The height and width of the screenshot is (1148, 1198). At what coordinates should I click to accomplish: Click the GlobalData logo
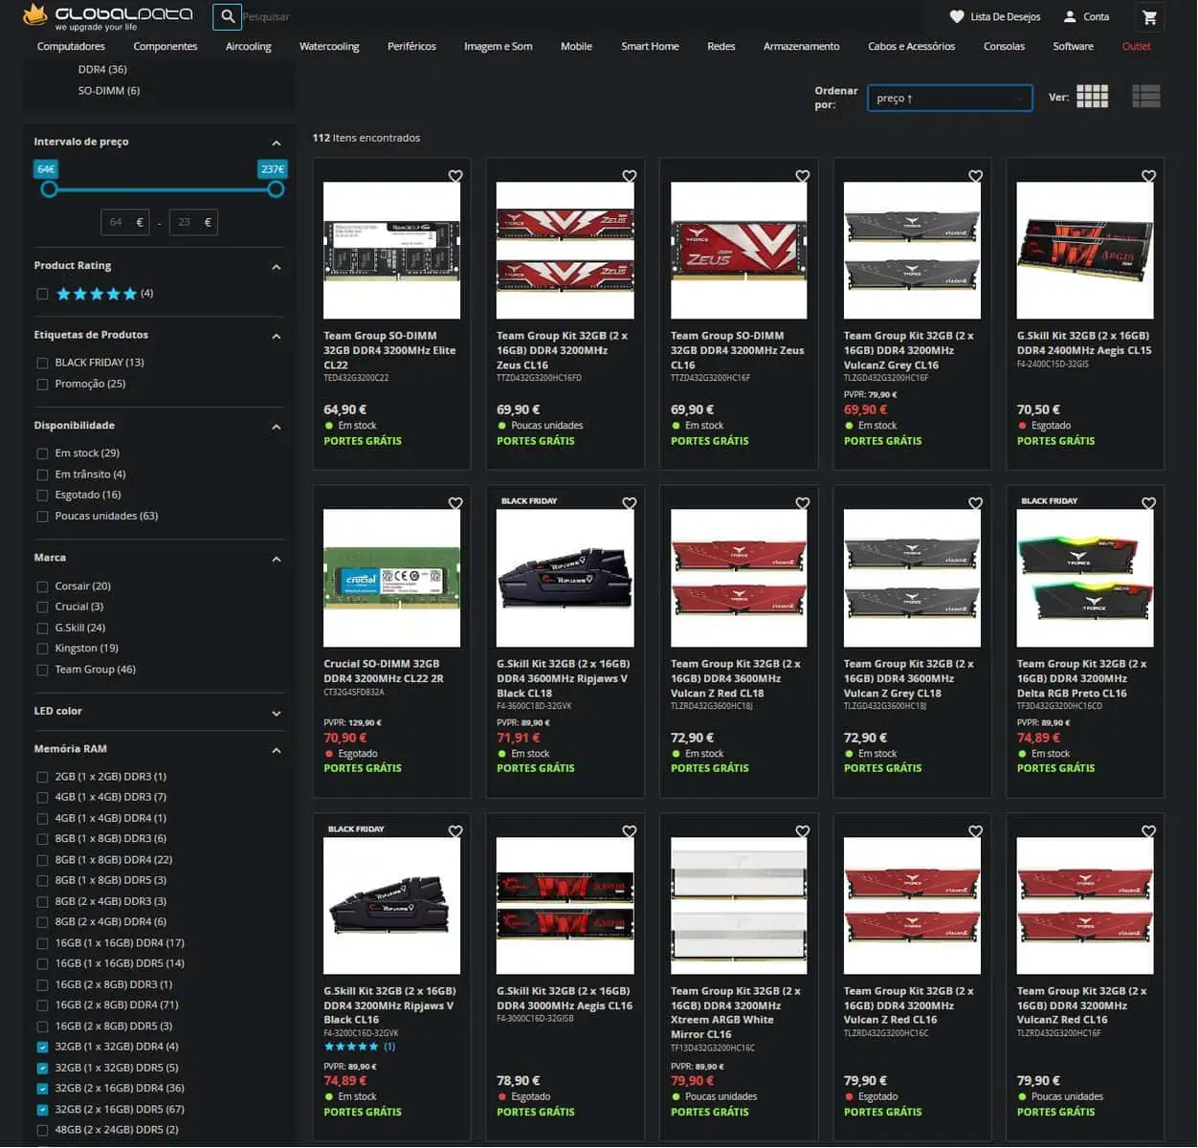pyautogui.click(x=107, y=16)
